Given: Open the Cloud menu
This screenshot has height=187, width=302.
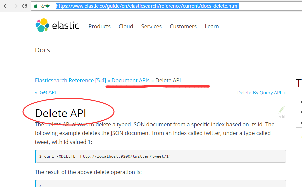Looking at the screenshot, I should click(x=126, y=26).
